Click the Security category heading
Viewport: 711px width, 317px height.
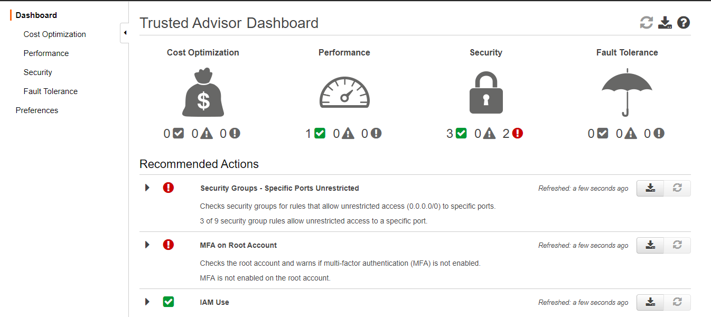tap(486, 53)
